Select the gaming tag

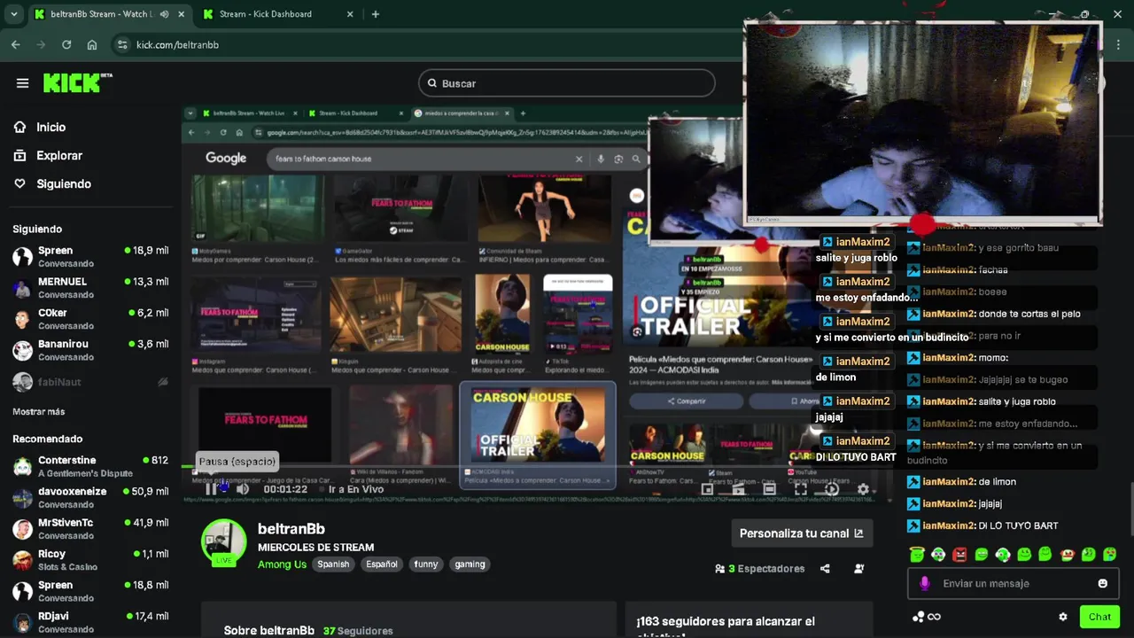coord(470,564)
